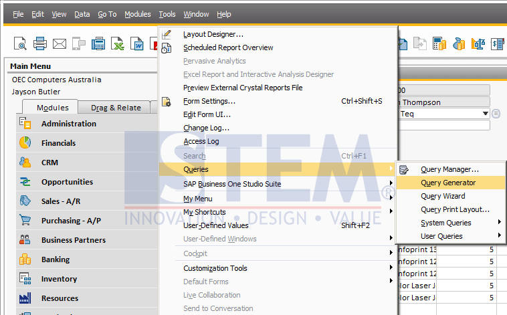Open the Edit menu
507x315 pixels.
coord(37,14)
